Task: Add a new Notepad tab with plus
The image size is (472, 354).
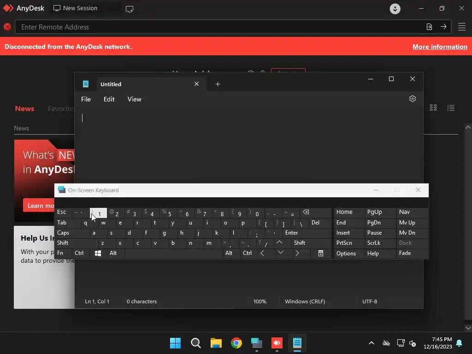Action: click(x=218, y=84)
